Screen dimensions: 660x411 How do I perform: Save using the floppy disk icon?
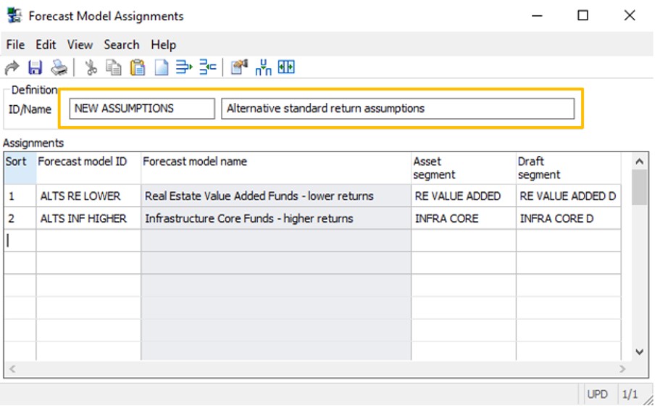click(x=35, y=67)
